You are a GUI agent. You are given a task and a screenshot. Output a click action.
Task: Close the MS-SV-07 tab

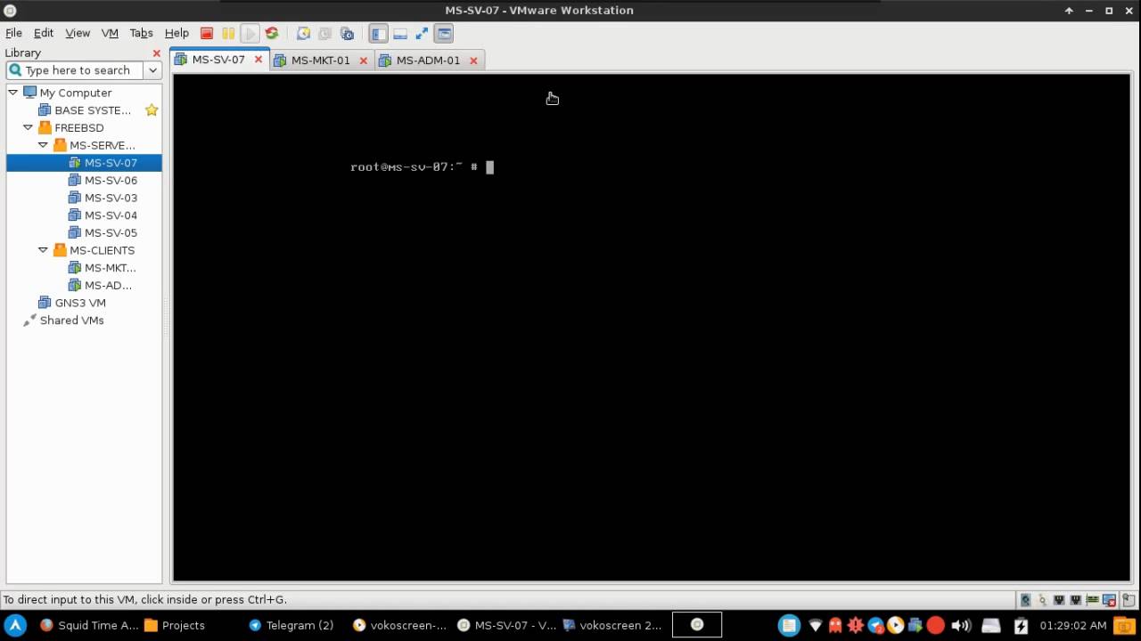[259, 60]
